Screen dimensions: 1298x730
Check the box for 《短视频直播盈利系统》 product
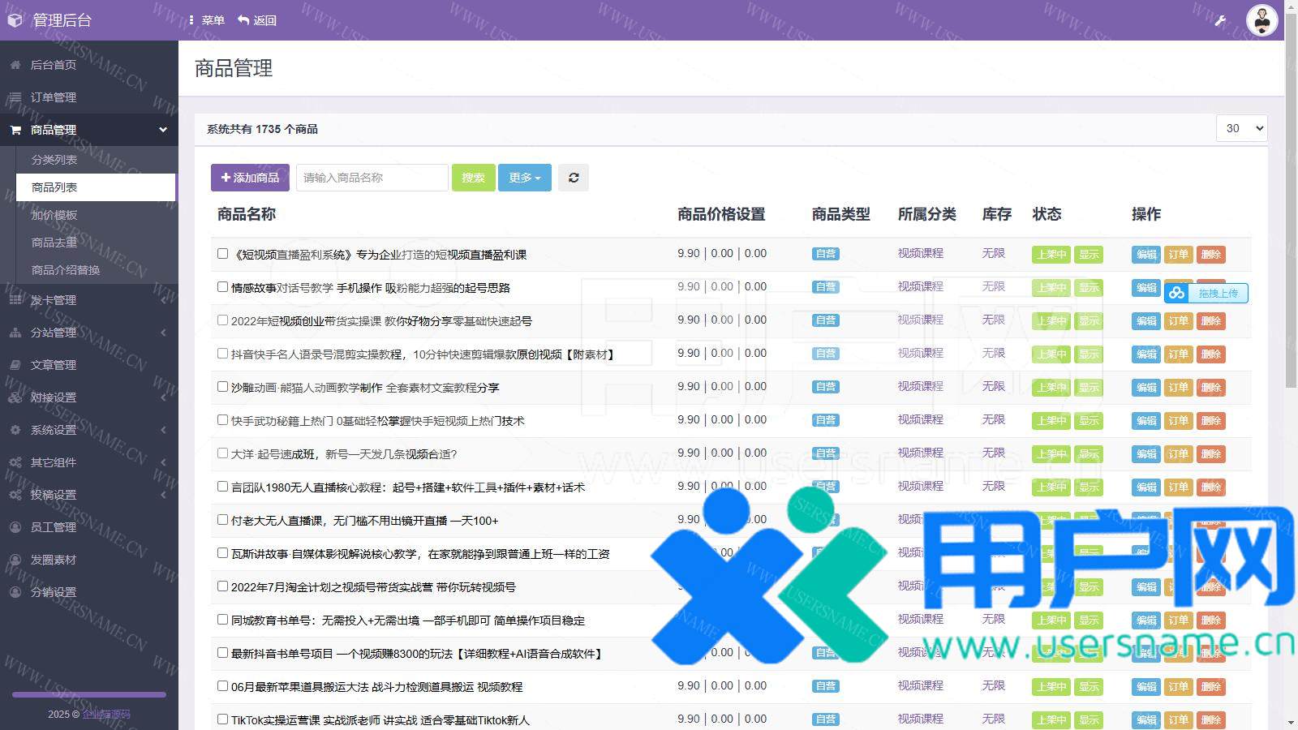[x=222, y=254]
